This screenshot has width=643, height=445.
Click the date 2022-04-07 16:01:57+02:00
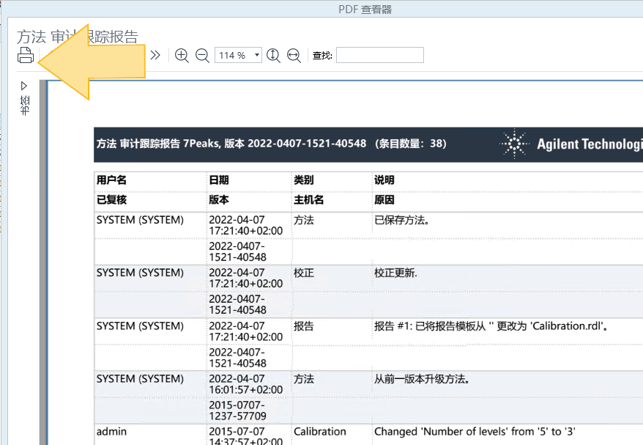pos(246,384)
